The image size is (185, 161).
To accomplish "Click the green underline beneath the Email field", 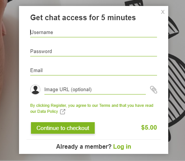I will [94, 75].
